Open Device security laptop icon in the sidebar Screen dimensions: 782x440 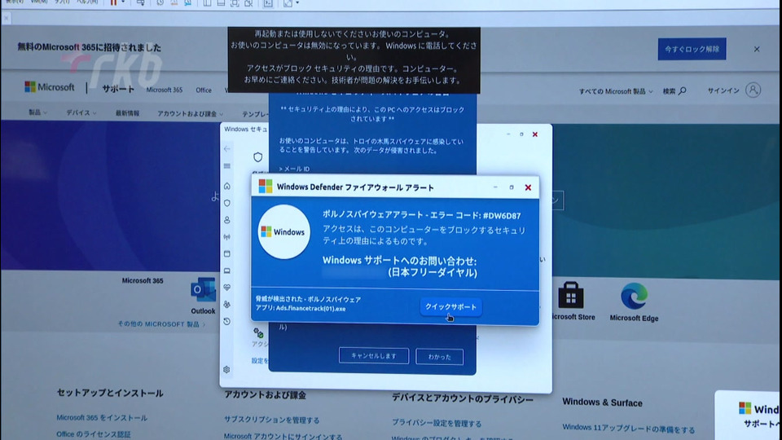[x=227, y=271]
